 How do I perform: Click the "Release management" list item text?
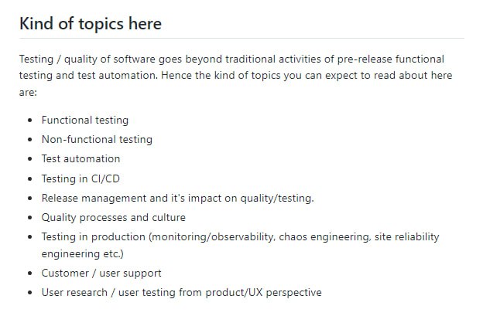click(x=177, y=198)
